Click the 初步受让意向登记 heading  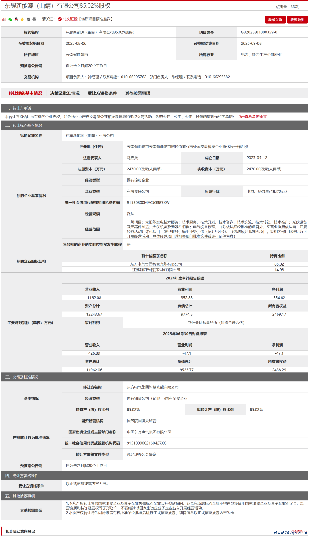coord(20,531)
